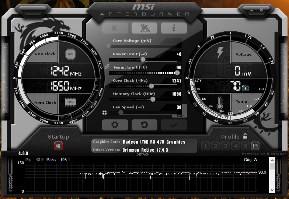Viewport: 289px width, 199px height.
Task: Apply settings with the checkmark button
Action: click(x=174, y=125)
